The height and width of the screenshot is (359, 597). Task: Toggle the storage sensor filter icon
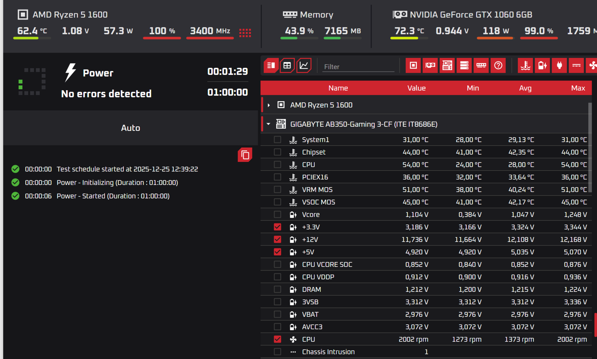click(x=464, y=65)
